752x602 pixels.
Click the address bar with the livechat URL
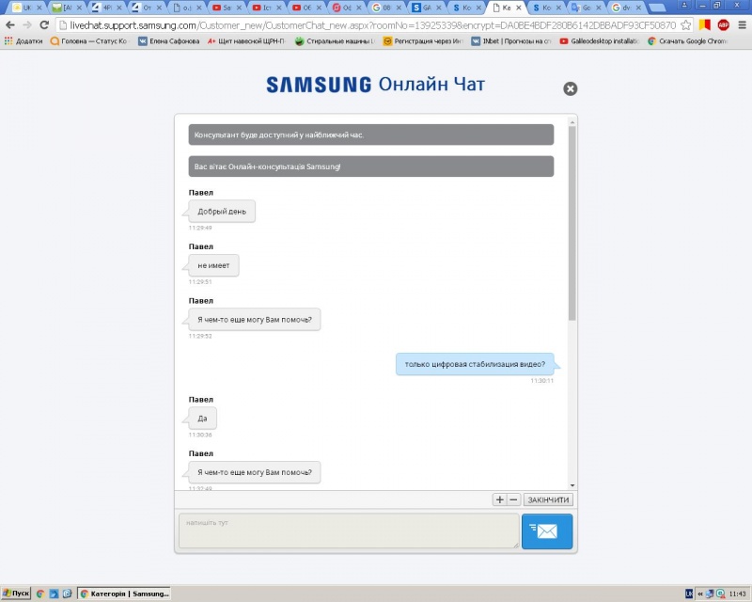click(x=371, y=25)
